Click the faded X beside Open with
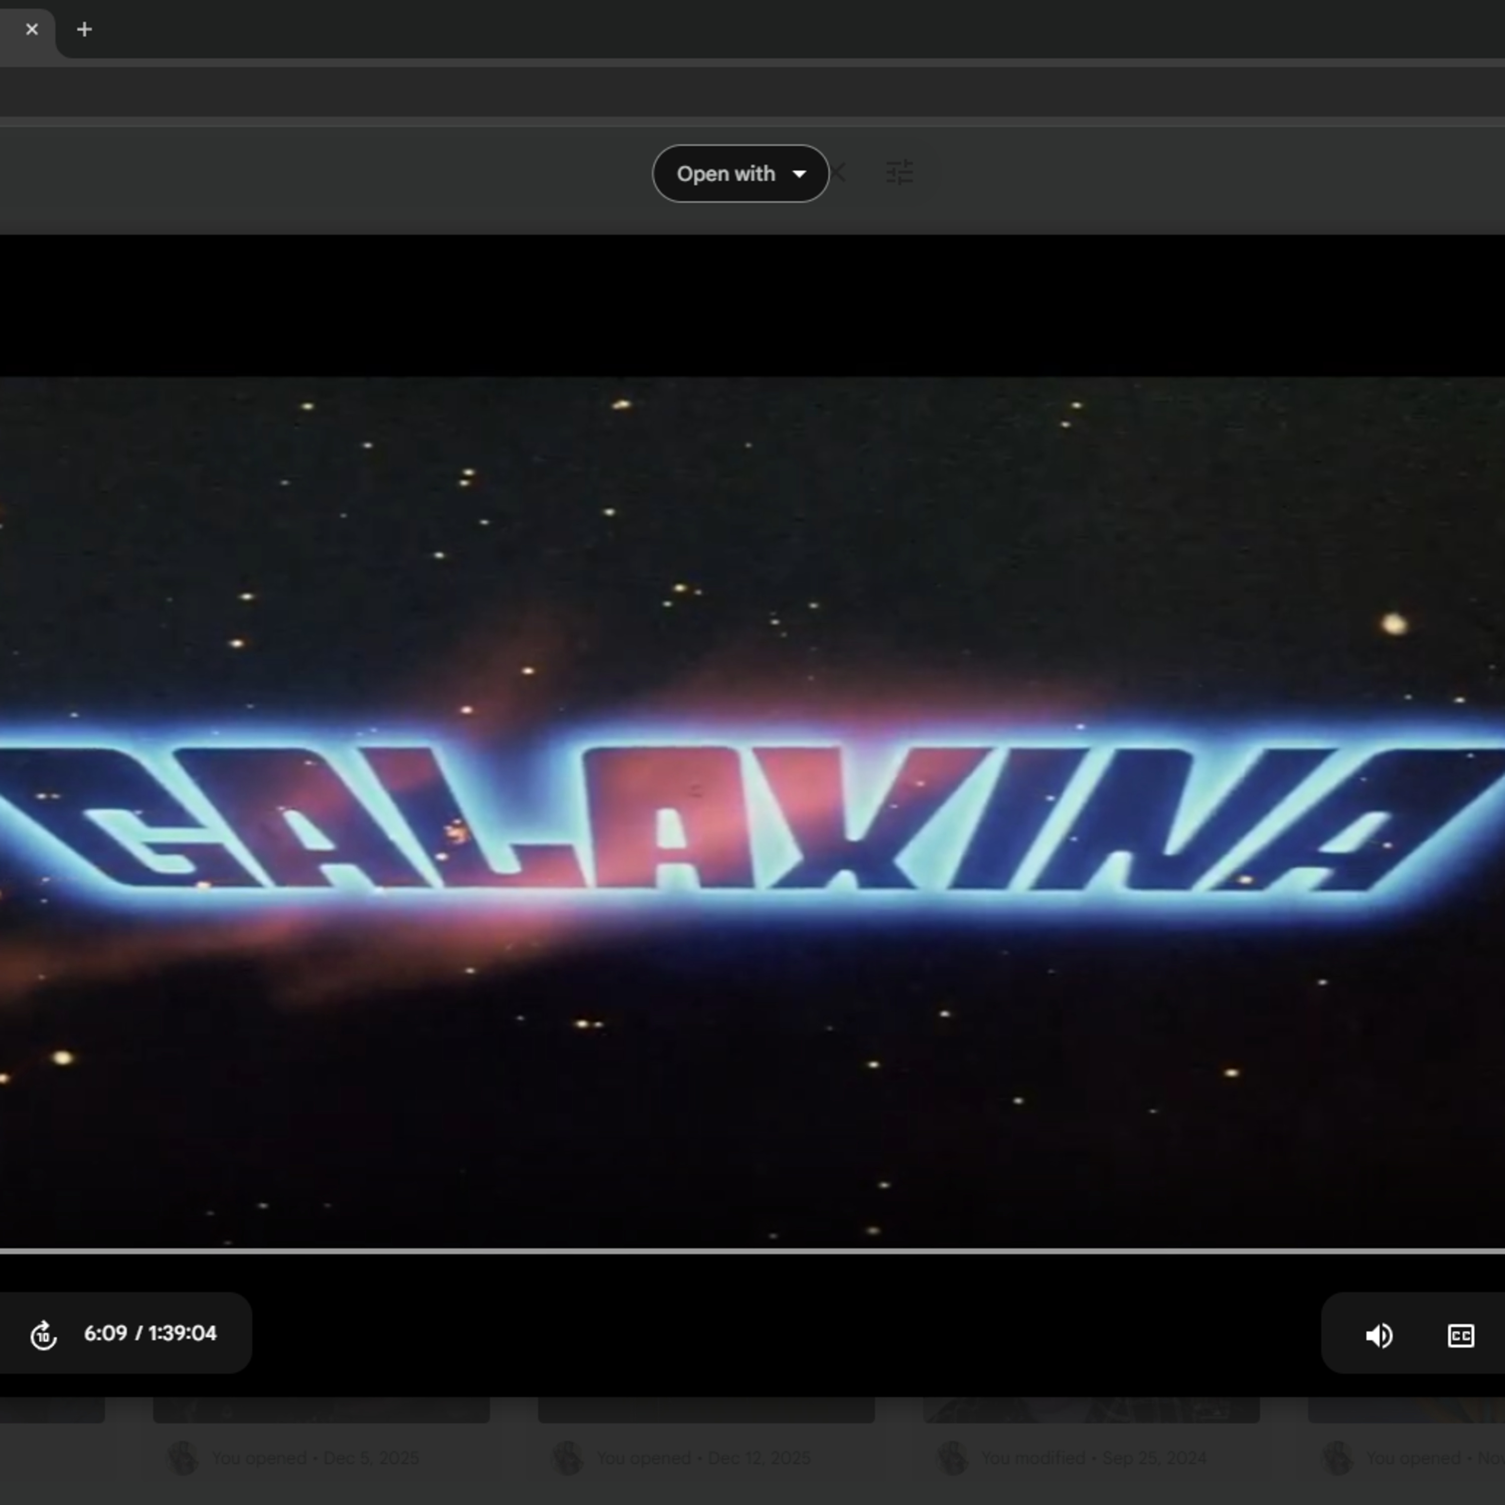The image size is (1505, 1505). click(x=839, y=173)
